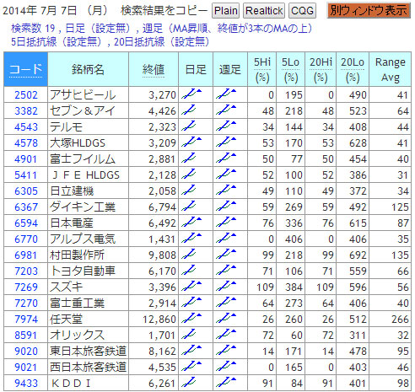Viewport: 415px width, 392px height.
Task: Click weekly chart icon for 富士フイルム
Action: [x=226, y=158]
